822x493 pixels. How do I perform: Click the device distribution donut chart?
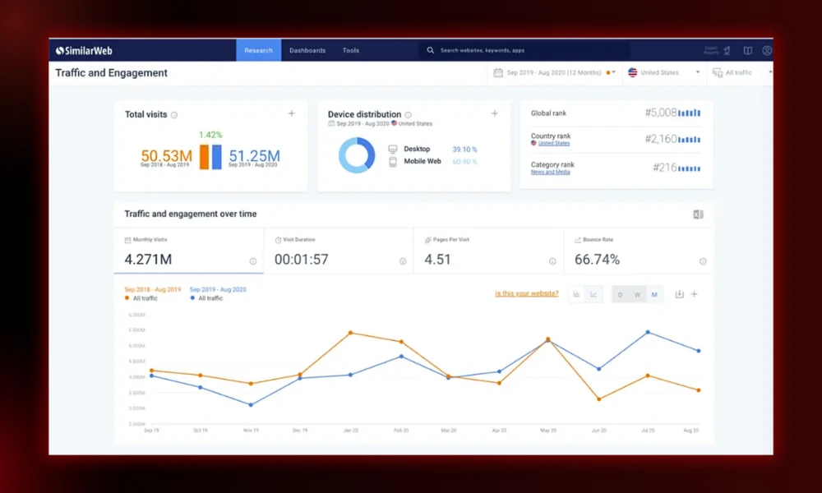click(357, 155)
